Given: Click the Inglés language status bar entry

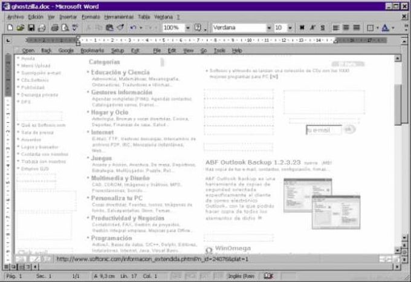Looking at the screenshot, I should [241, 276].
